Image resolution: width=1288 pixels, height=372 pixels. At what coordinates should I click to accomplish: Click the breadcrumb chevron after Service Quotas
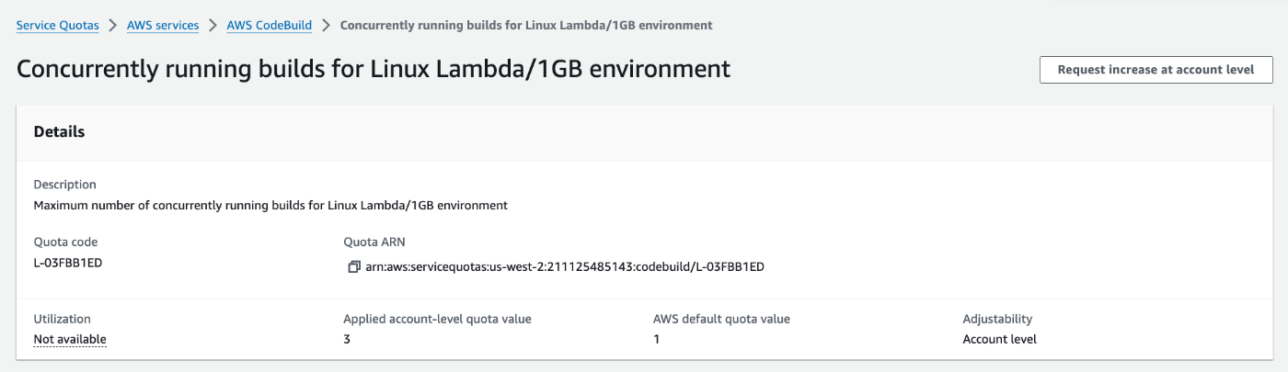tap(113, 26)
